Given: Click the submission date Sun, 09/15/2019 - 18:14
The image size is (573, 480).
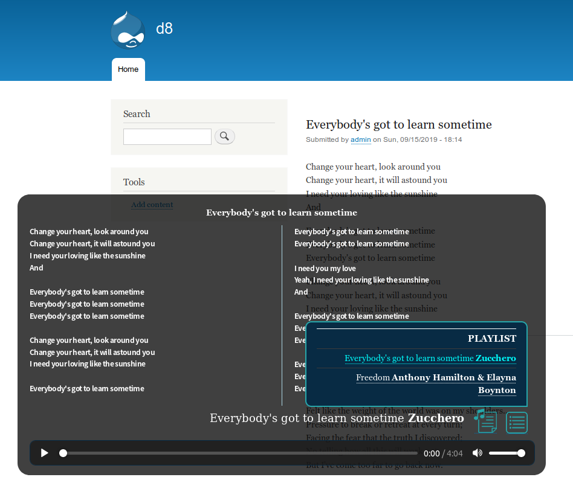Looking at the screenshot, I should click(x=422, y=140).
